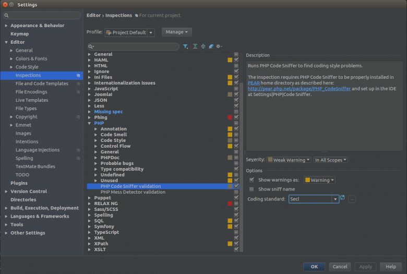Open the Manage profile button
The height and width of the screenshot is (274, 407).
coord(176,32)
